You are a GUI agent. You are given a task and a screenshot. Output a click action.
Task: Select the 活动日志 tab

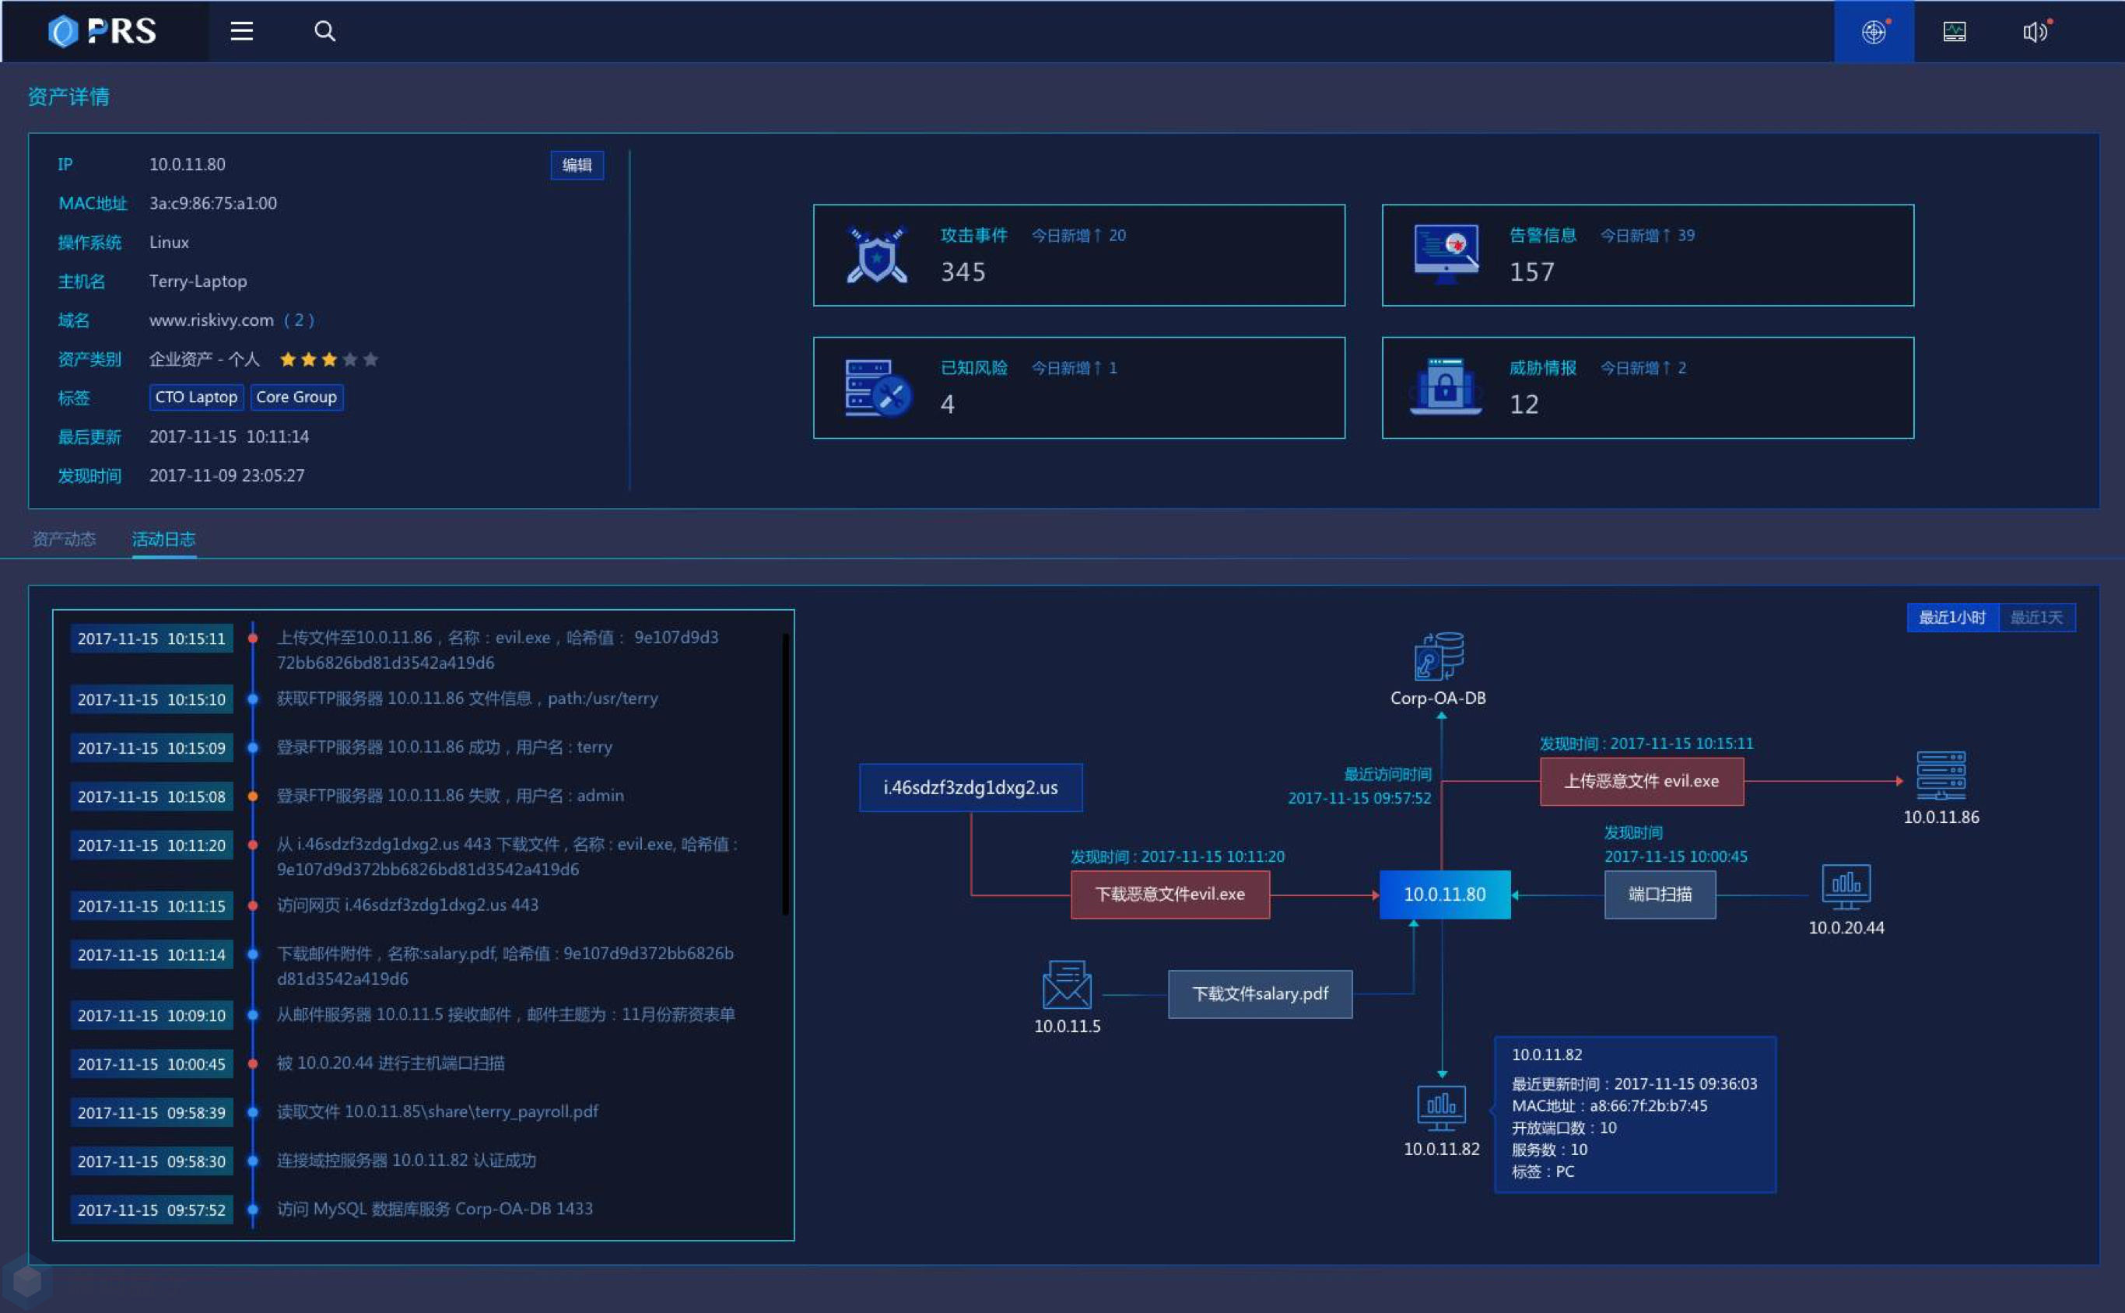pyautogui.click(x=163, y=539)
